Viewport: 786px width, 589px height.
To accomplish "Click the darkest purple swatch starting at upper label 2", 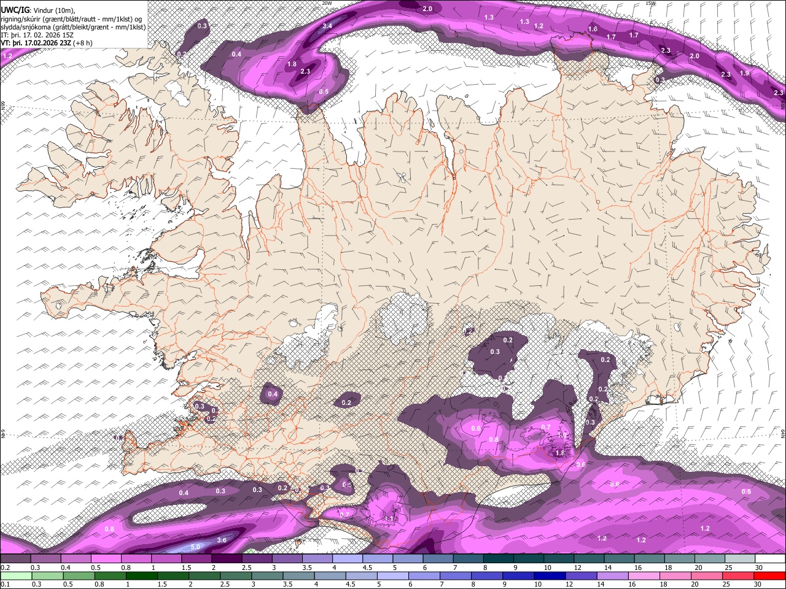I will point(226,559).
